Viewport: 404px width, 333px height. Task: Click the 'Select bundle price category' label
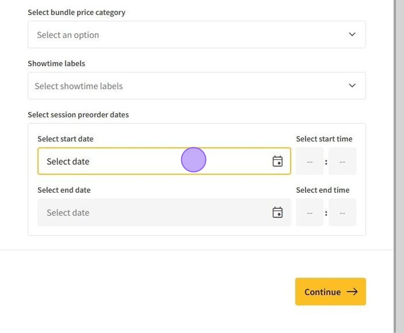point(76,12)
